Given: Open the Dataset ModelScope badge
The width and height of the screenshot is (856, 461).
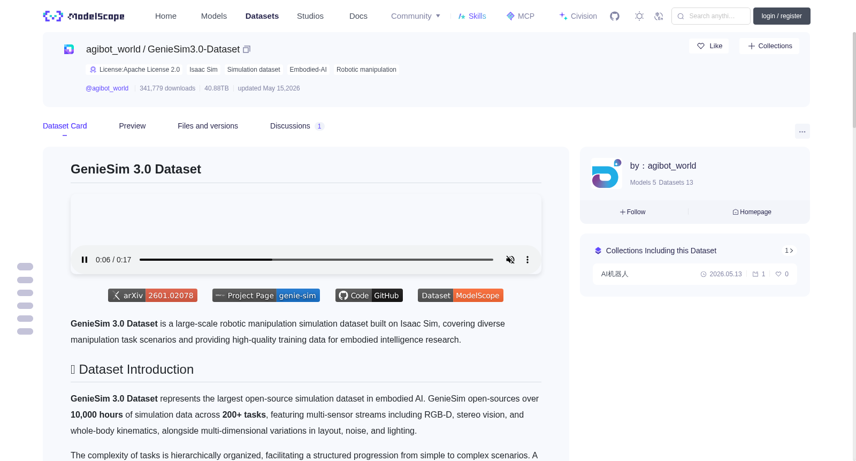Looking at the screenshot, I should pyautogui.click(x=461, y=296).
